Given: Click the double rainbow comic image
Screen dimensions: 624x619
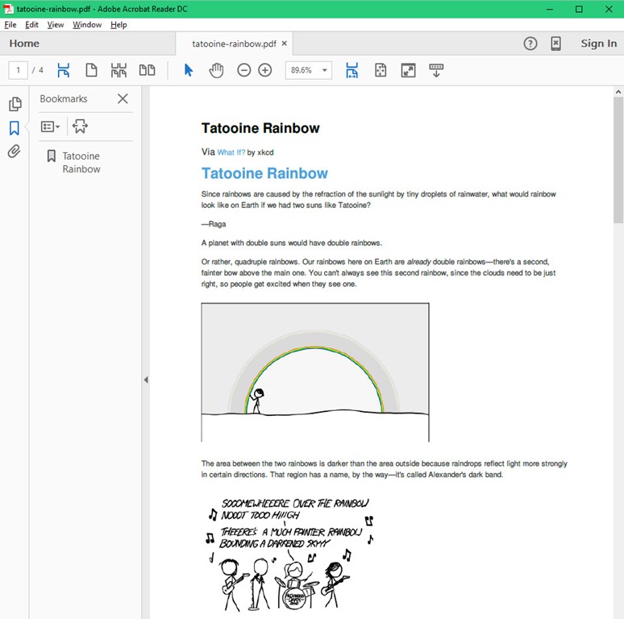Looking at the screenshot, I should pos(315,372).
